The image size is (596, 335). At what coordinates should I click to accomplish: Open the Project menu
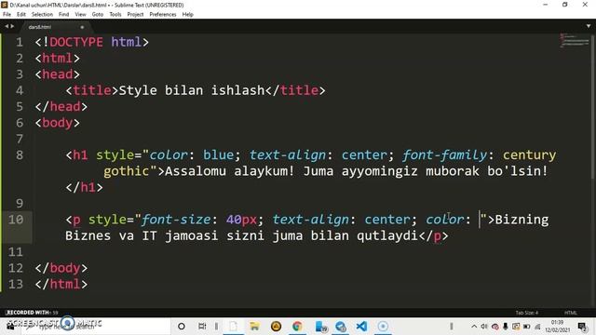(x=135, y=15)
